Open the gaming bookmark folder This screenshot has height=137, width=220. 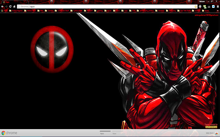point(99,11)
